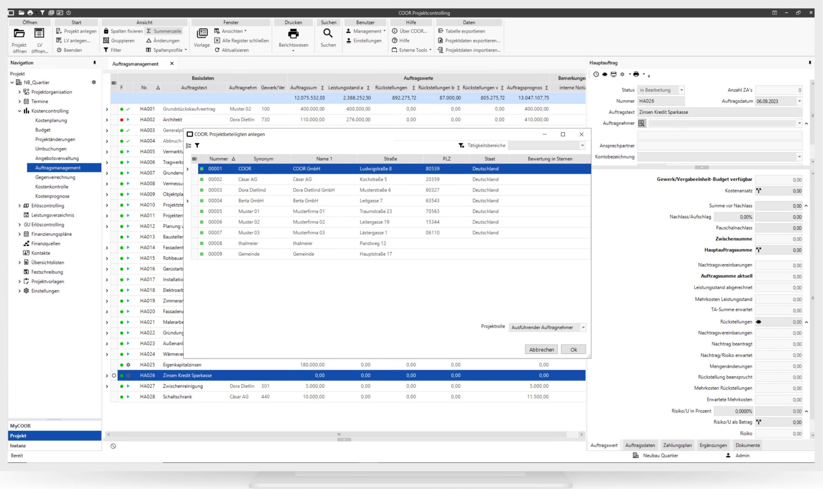Image resolution: width=823 pixels, height=489 pixels.
Task: Sort dialog list by Nummer column
Action: (219, 159)
